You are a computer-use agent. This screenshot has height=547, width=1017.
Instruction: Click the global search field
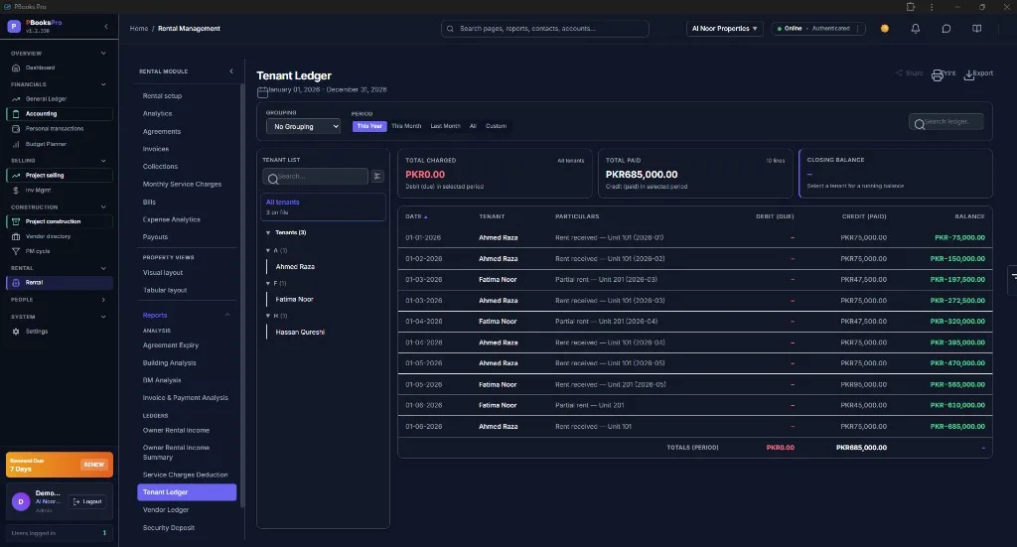tap(545, 29)
